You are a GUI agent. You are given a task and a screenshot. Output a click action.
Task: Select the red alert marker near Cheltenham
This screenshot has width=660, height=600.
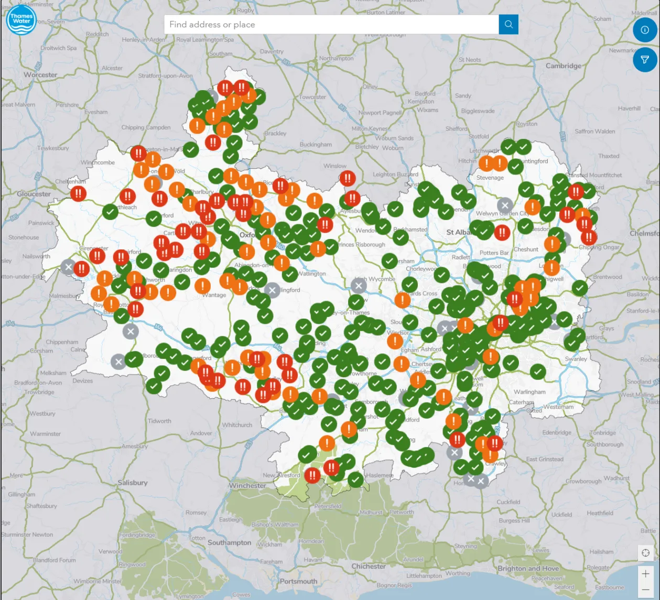(79, 193)
